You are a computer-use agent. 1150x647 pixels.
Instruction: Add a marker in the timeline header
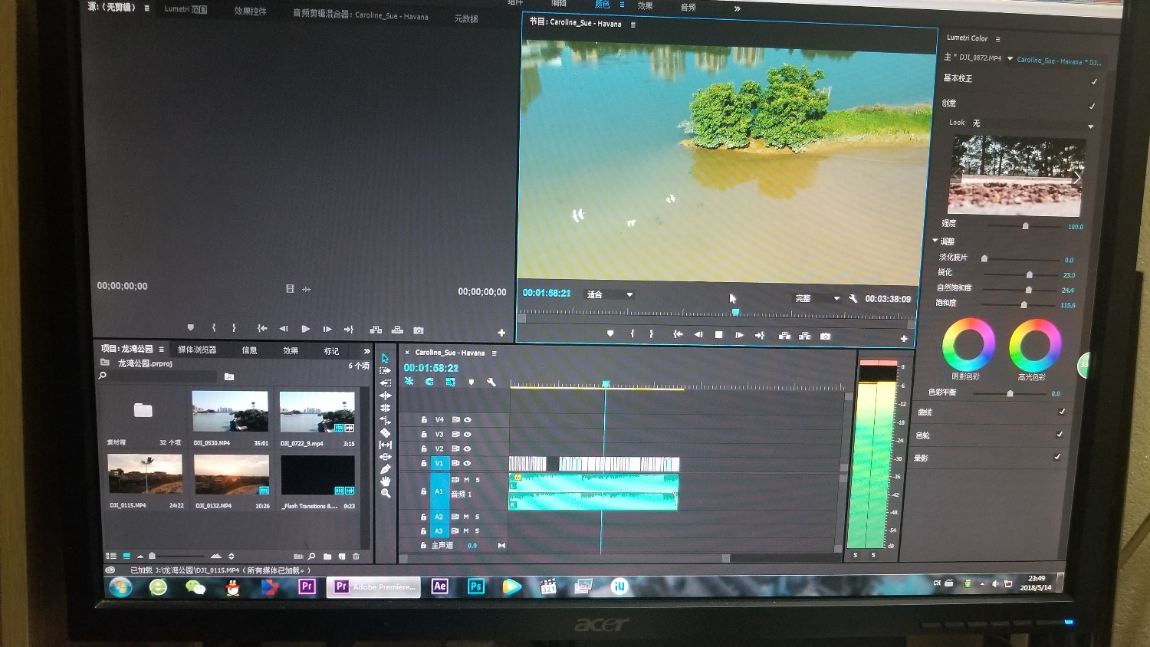[x=471, y=382]
